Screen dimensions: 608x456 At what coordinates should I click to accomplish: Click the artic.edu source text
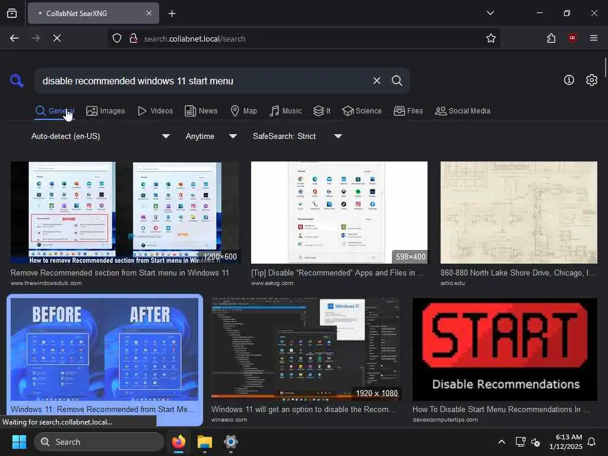click(x=452, y=283)
